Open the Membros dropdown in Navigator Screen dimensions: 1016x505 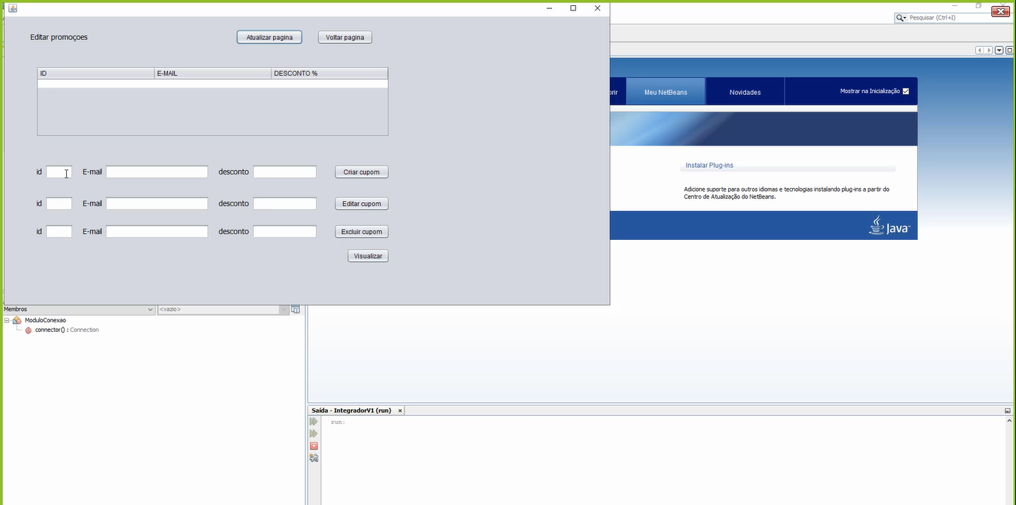pos(150,309)
